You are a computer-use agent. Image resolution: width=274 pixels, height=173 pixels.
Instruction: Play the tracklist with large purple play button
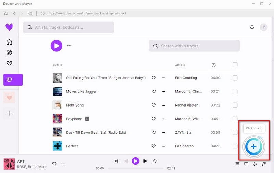click(x=57, y=46)
